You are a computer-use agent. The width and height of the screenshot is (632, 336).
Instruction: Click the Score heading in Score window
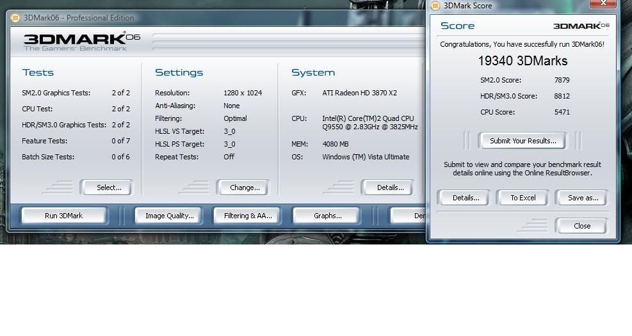coord(457,26)
